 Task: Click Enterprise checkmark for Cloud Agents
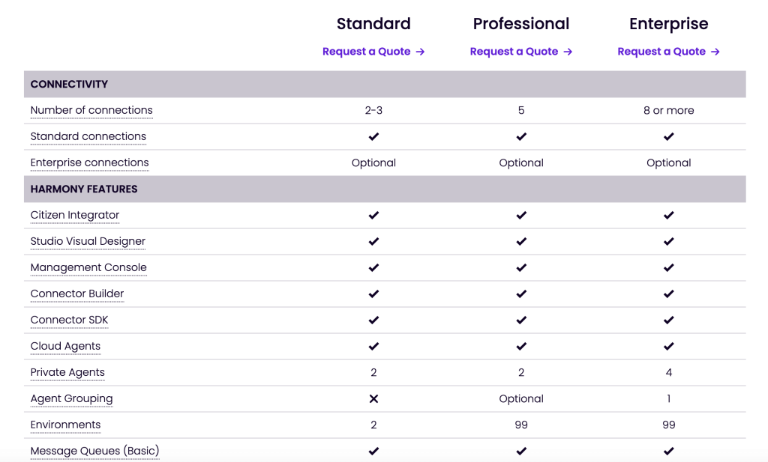pyautogui.click(x=668, y=346)
